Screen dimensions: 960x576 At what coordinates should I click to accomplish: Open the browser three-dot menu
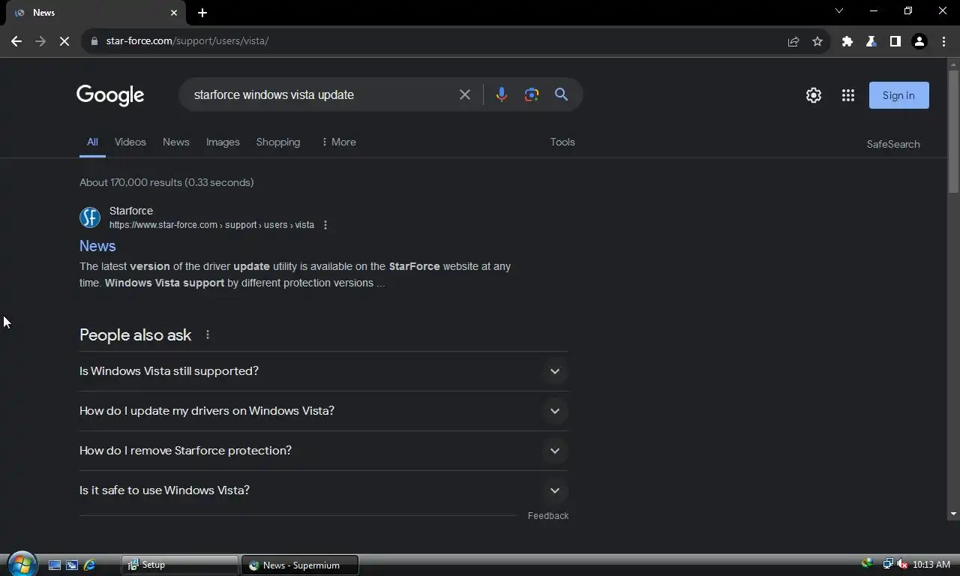pyautogui.click(x=943, y=41)
